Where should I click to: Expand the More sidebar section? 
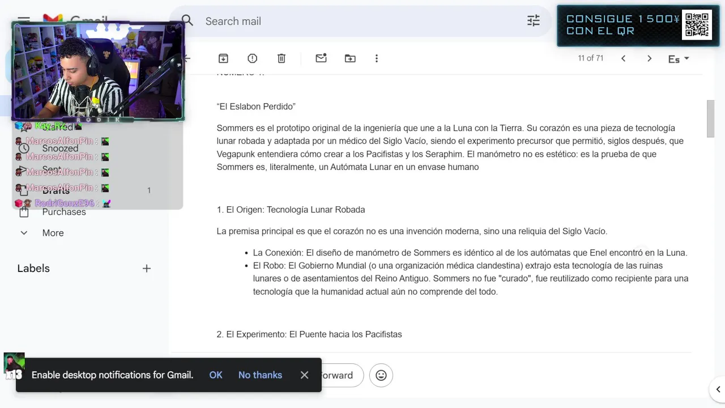pyautogui.click(x=53, y=233)
